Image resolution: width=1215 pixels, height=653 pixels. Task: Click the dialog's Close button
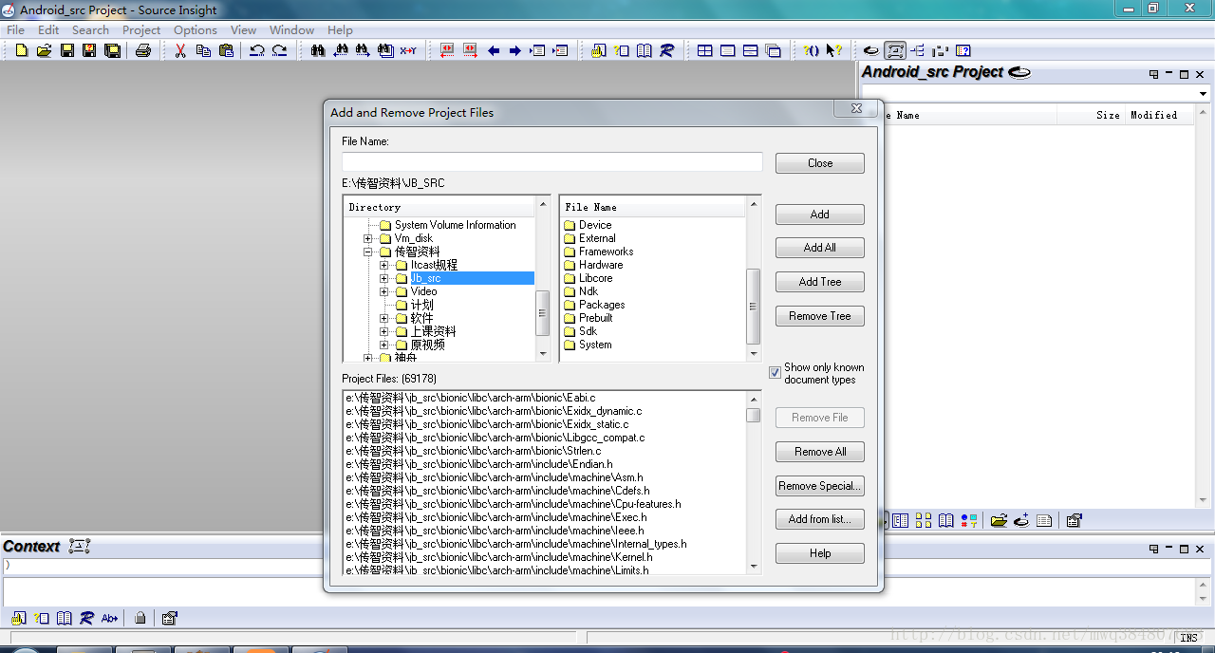point(820,163)
